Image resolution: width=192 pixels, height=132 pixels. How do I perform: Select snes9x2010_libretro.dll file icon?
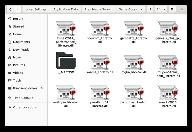(x=168, y=93)
